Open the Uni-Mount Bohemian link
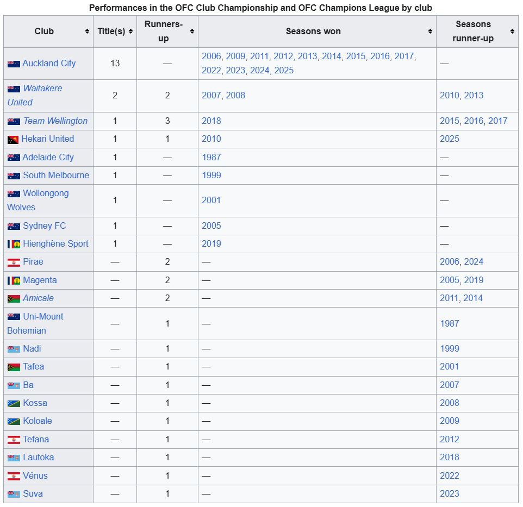 tap(35, 324)
